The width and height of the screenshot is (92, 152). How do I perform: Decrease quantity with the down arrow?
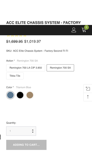[x=33, y=132]
